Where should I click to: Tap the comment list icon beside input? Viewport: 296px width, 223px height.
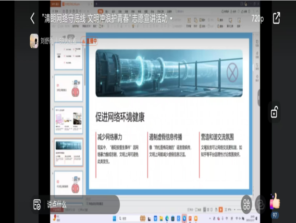click(x=37, y=204)
